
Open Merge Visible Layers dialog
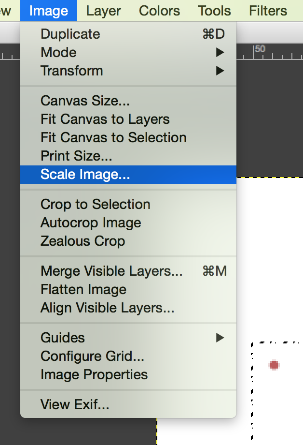pyautogui.click(x=128, y=271)
